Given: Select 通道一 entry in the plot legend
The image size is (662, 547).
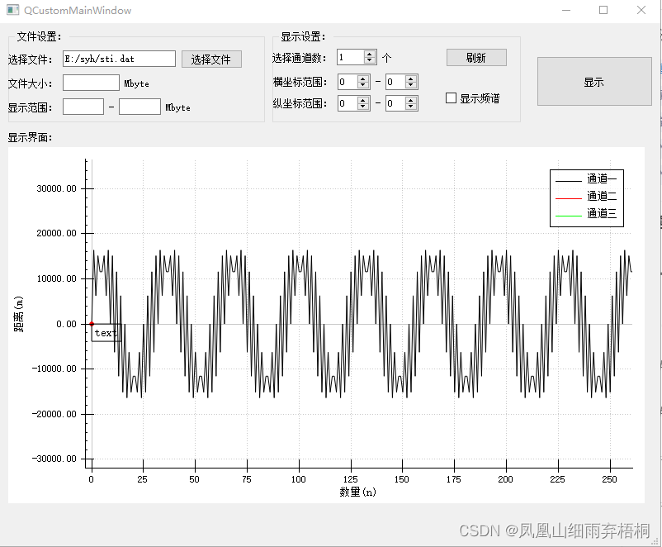Looking at the screenshot, I should (600, 180).
